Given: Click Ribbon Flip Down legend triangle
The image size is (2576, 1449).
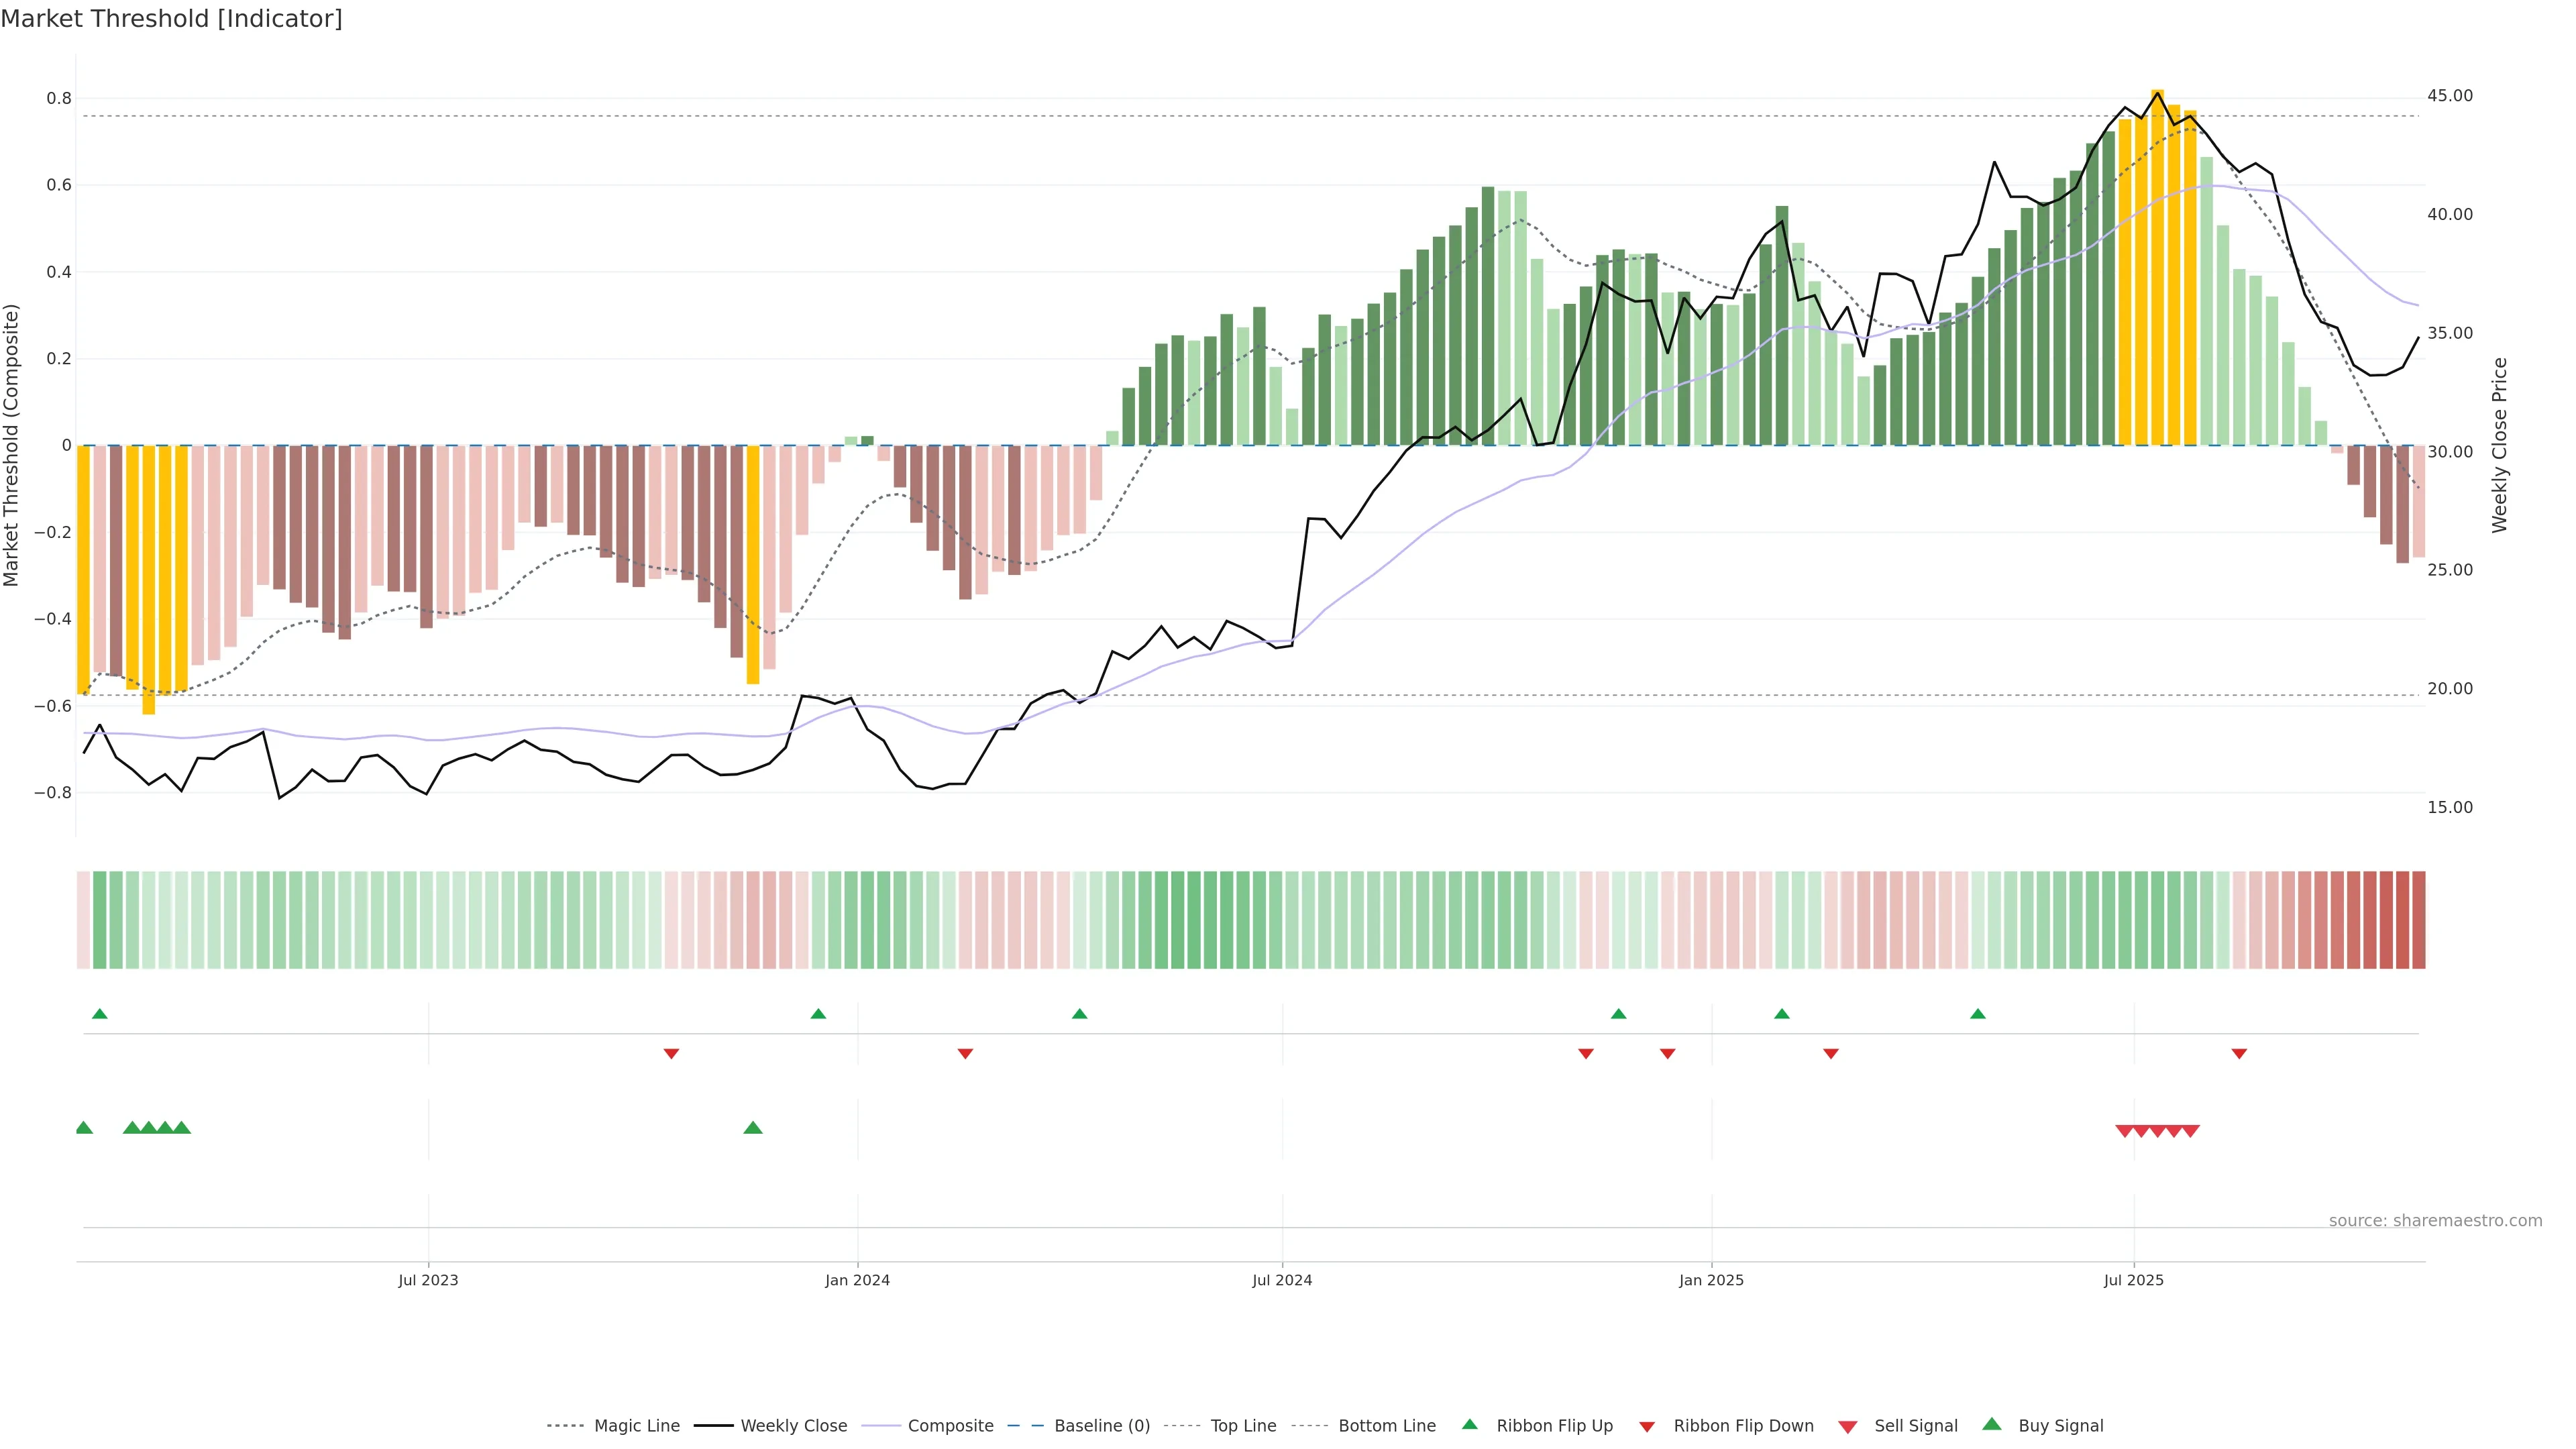Looking at the screenshot, I should point(1647,1427).
